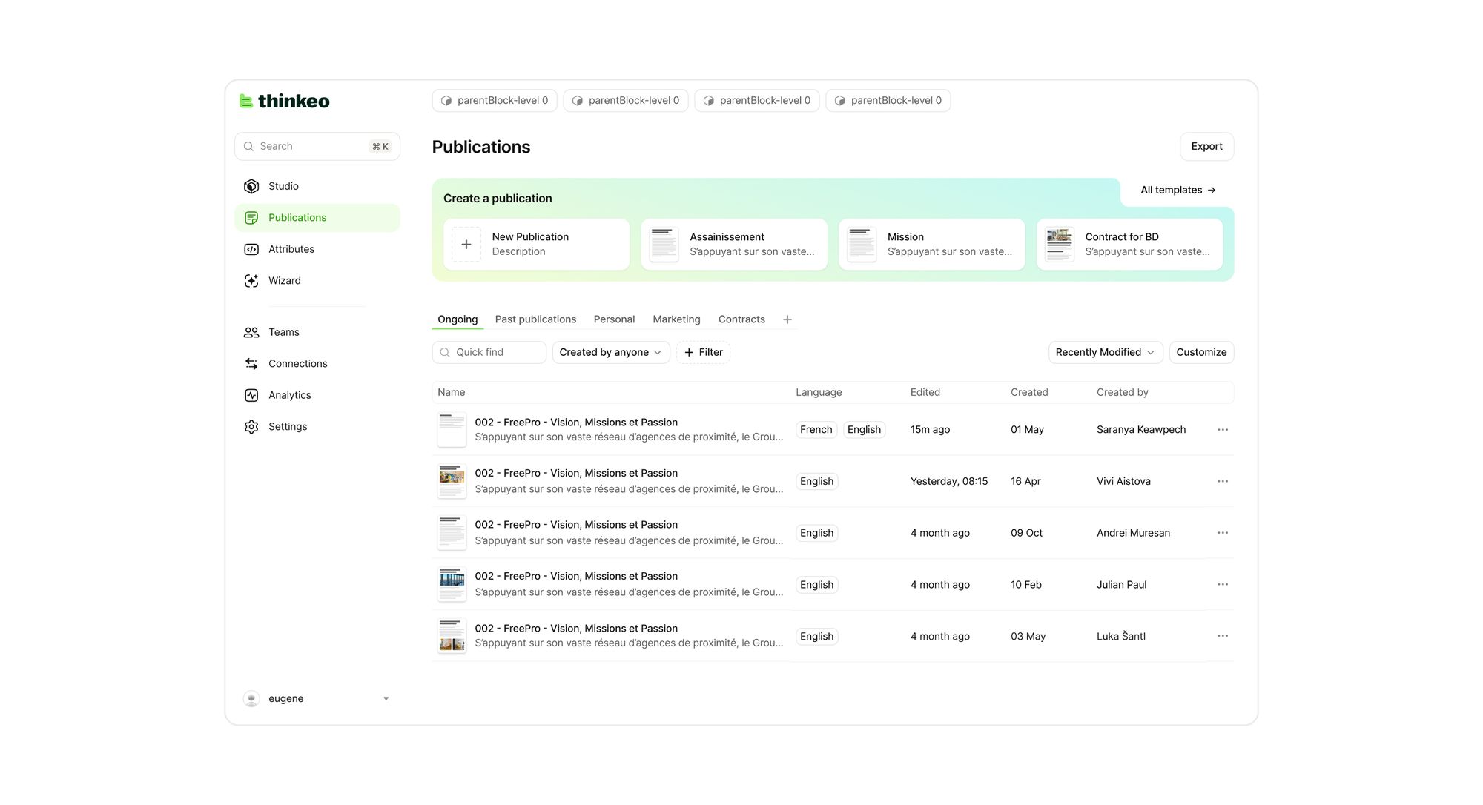The width and height of the screenshot is (1483, 805).
Task: Open Teams in the sidebar
Action: coord(317,332)
